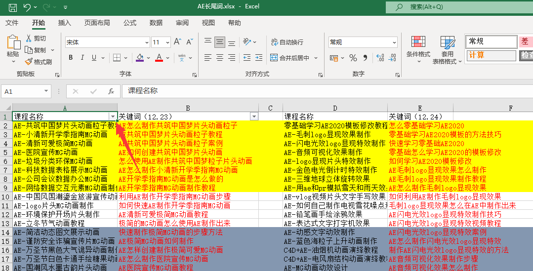Click increase indent icon
This screenshot has width=533, height=271.
259,58
